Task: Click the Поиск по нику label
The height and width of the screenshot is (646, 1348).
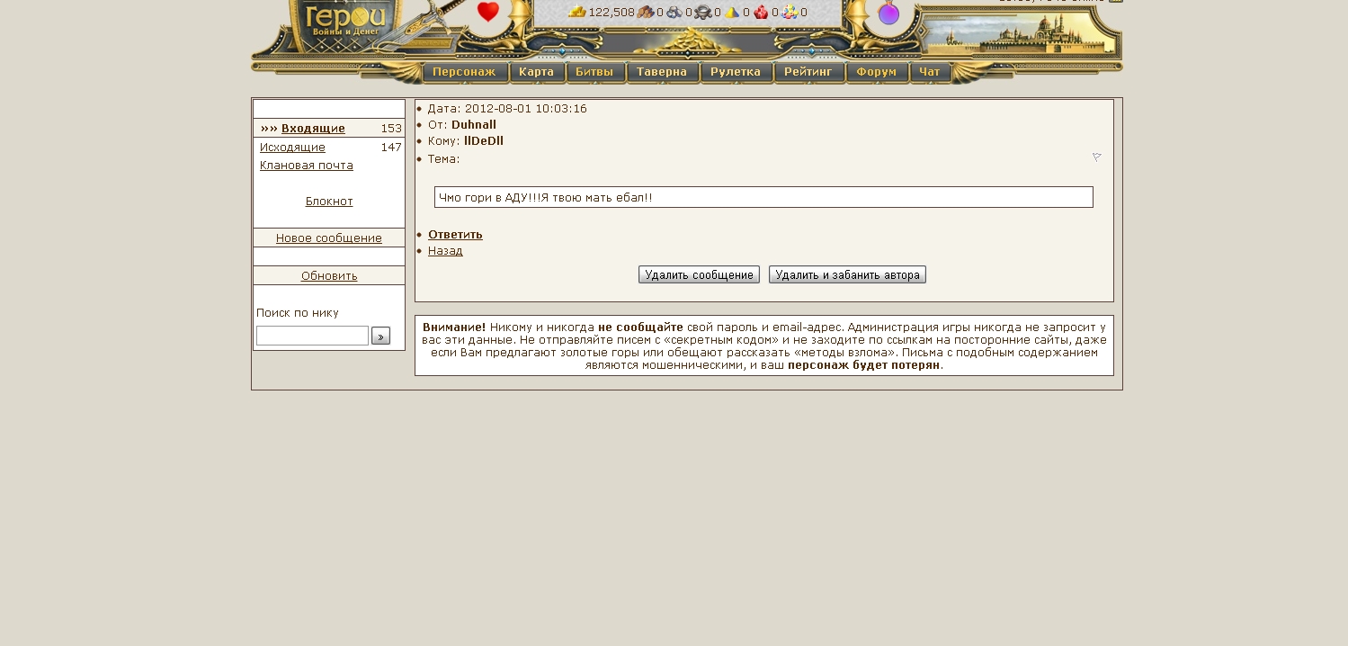Action: 298,313
